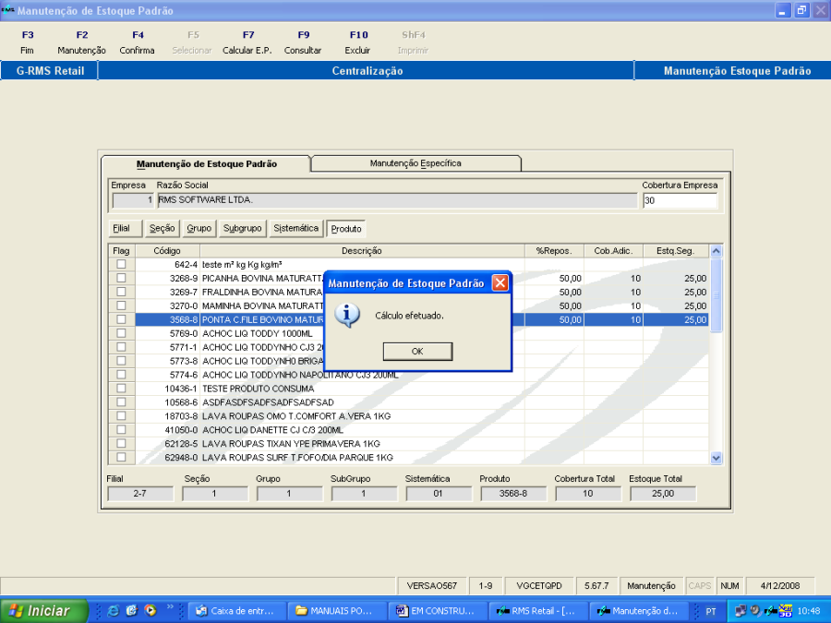Click the Código column header

[167, 251]
